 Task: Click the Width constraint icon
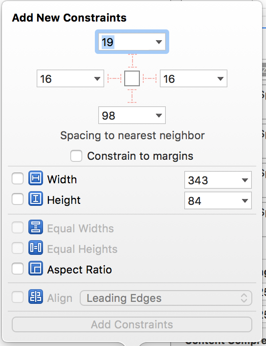click(x=36, y=178)
